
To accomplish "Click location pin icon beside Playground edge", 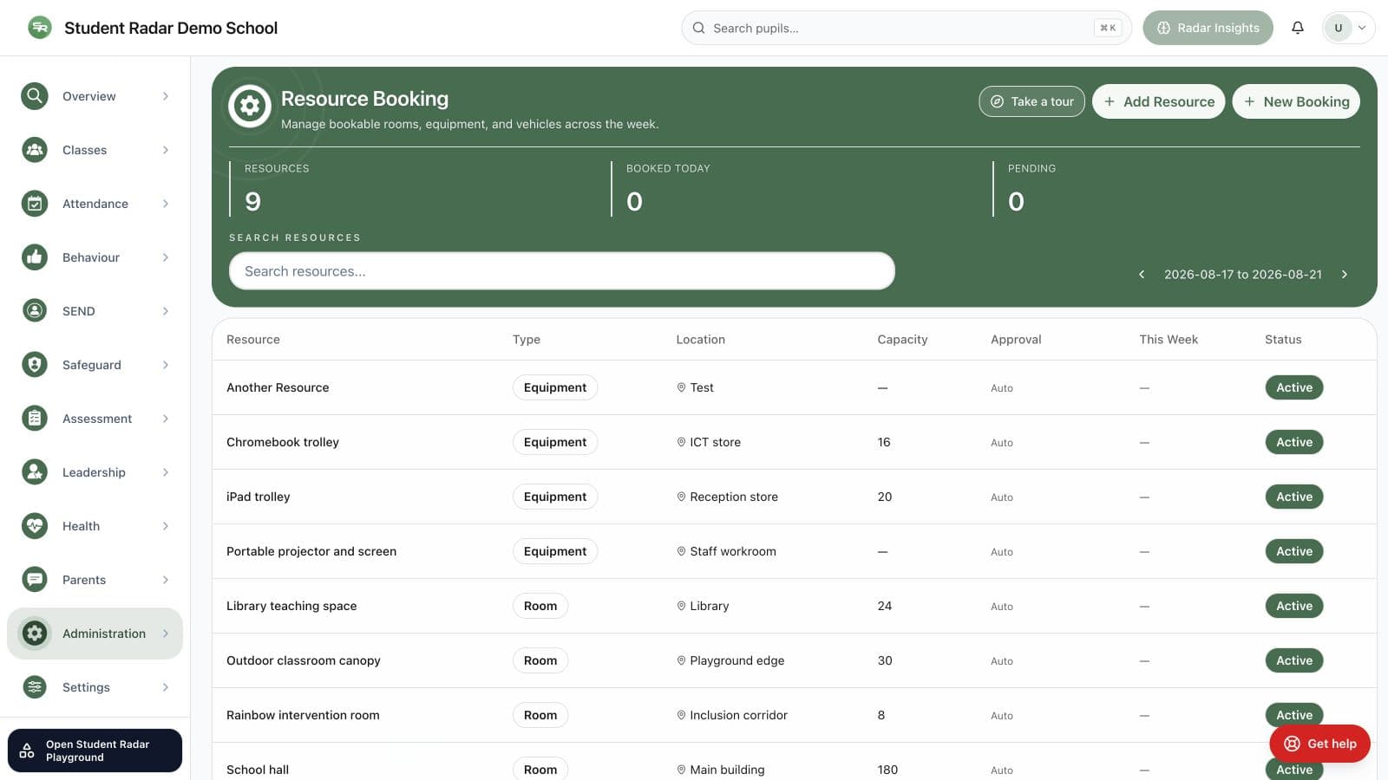I will [x=681, y=660].
